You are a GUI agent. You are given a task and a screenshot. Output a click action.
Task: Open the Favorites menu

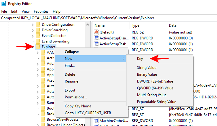(41, 11)
